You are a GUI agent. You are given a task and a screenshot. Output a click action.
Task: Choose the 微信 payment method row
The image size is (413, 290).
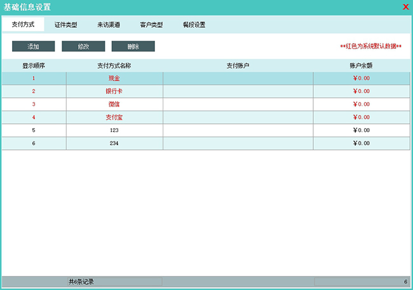pyautogui.click(x=114, y=104)
